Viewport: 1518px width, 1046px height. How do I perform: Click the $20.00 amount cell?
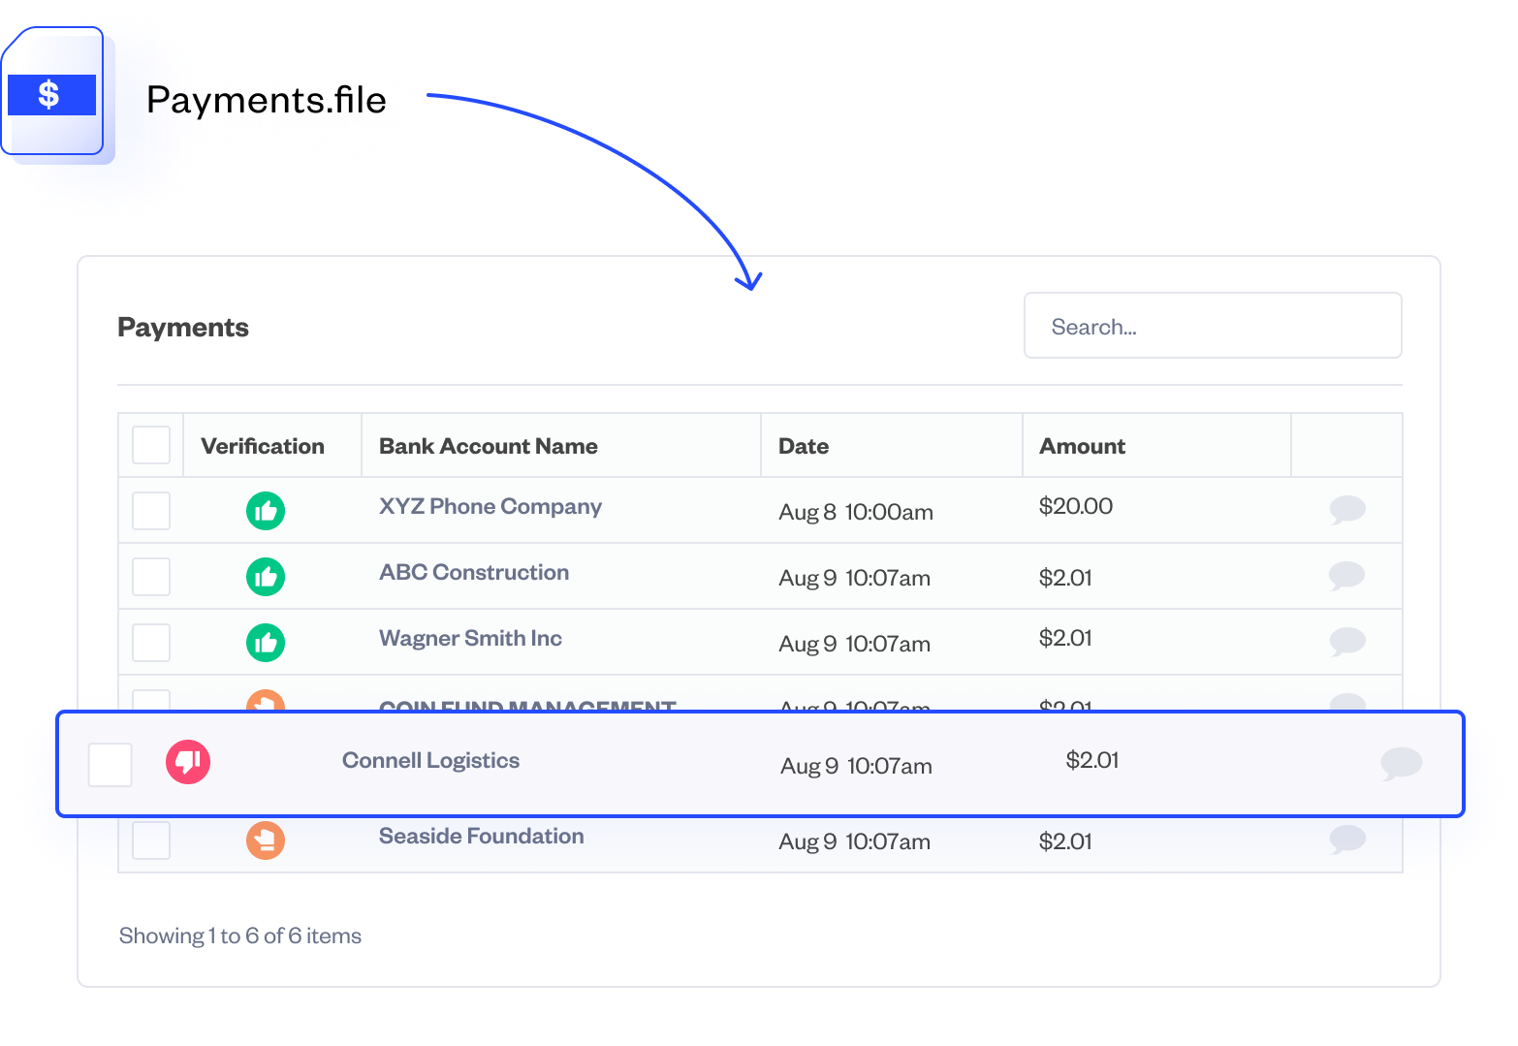click(1076, 506)
